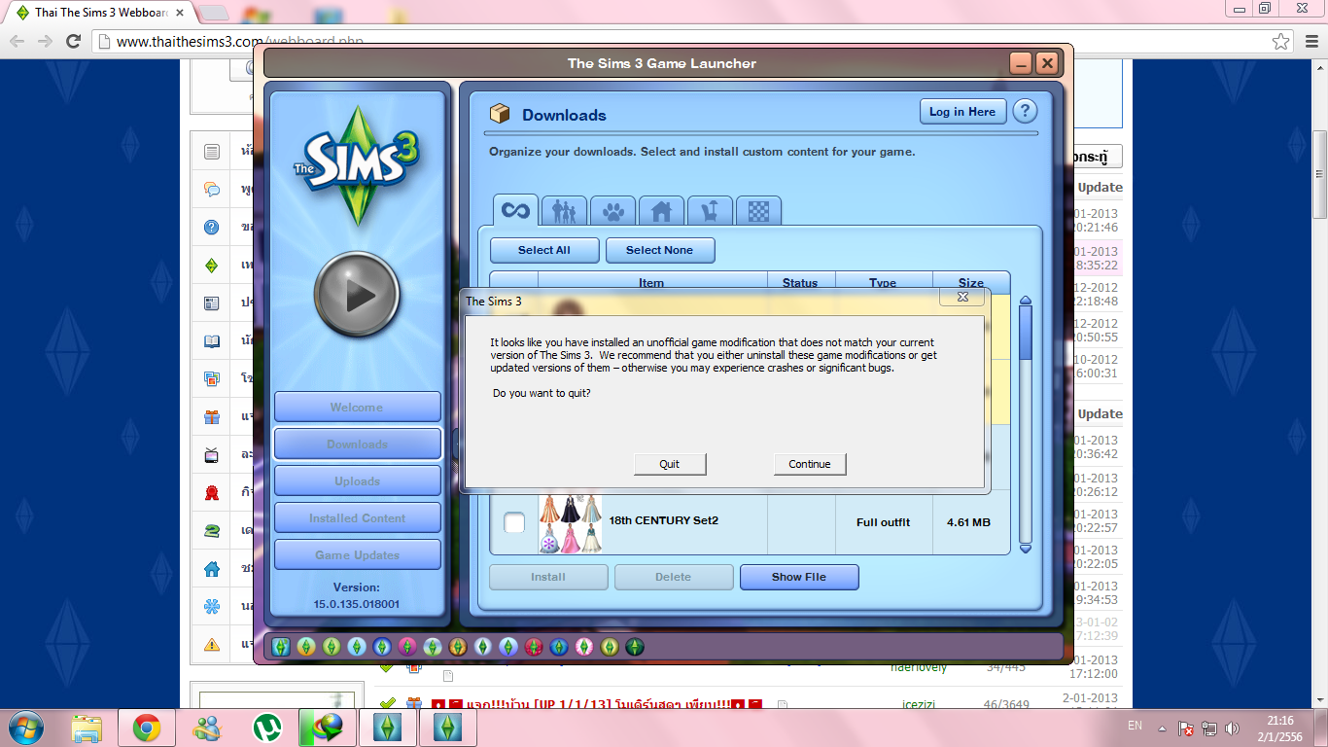Viewport: 1328px width, 747px height.
Task: Open the Downloads section in the sidebar
Action: coord(357,444)
